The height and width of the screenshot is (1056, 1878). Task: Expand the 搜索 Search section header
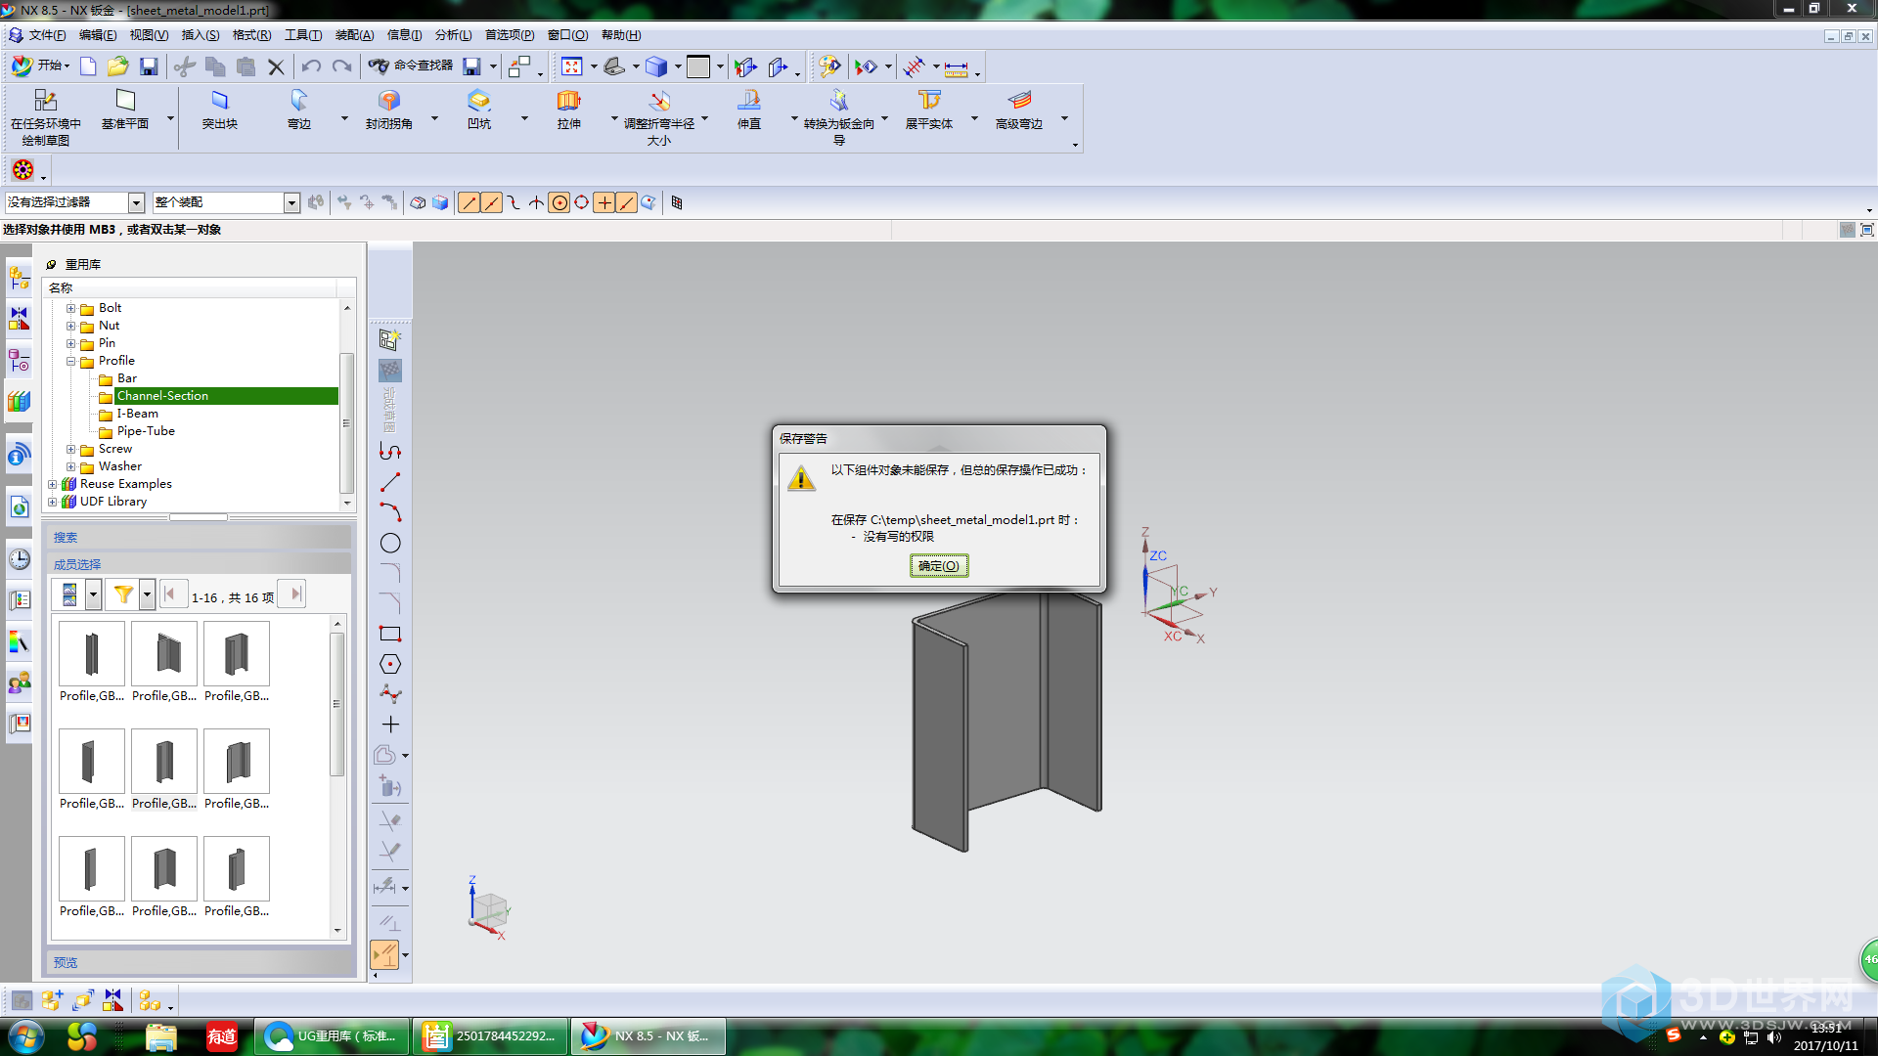pos(198,538)
